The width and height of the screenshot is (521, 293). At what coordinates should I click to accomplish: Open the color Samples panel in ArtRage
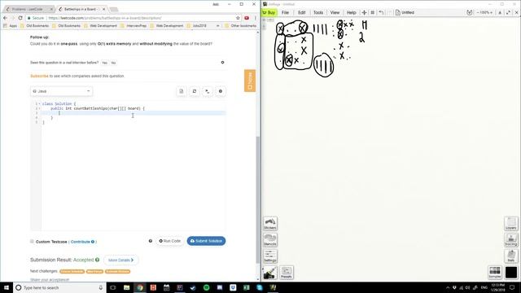click(x=495, y=273)
